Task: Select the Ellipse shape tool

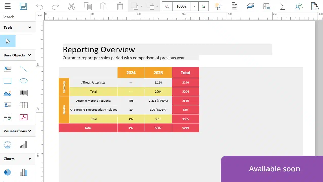Action: click(x=23, y=81)
